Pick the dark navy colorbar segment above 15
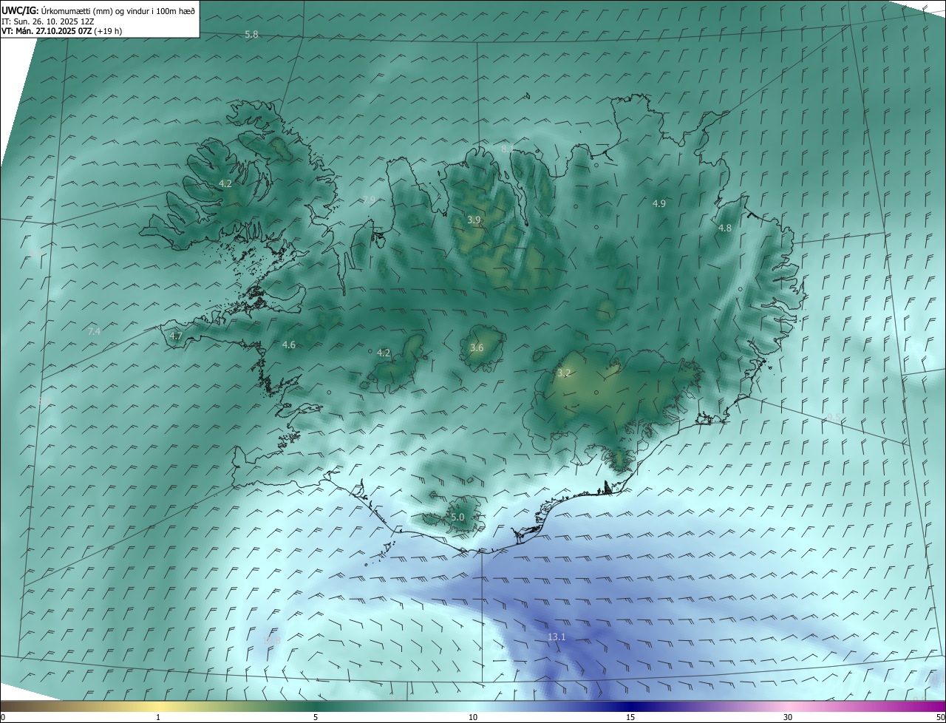 [x=630, y=706]
